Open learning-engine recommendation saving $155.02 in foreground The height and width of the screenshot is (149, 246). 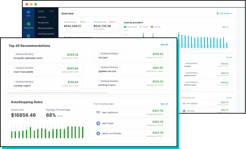point(130,83)
